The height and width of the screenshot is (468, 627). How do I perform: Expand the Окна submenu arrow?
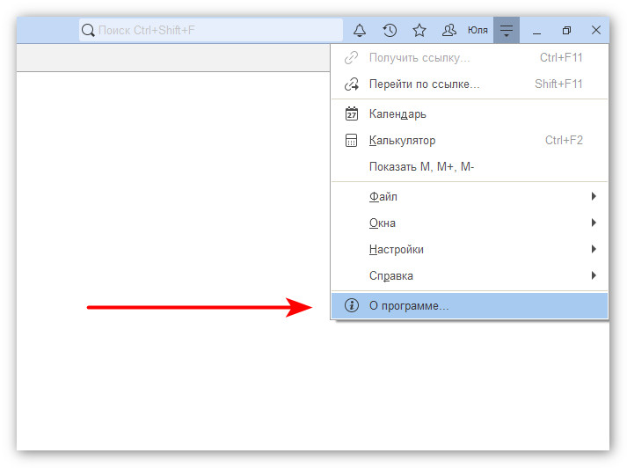[594, 223]
